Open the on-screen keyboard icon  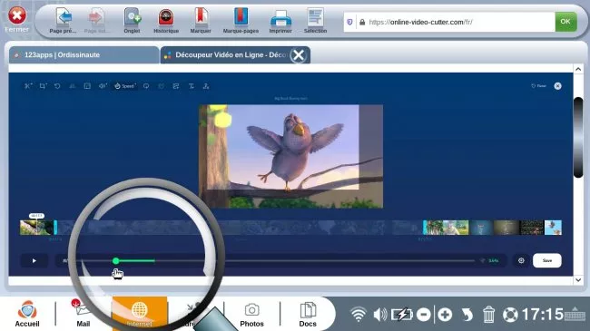tap(575, 314)
